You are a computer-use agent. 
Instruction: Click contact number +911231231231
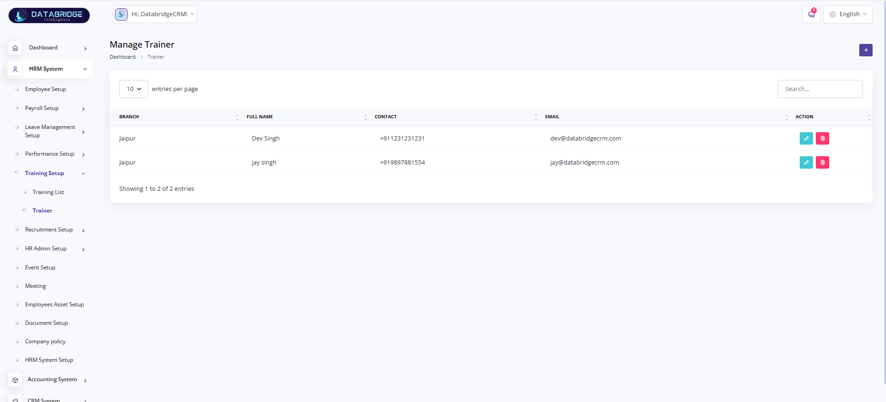pos(402,138)
